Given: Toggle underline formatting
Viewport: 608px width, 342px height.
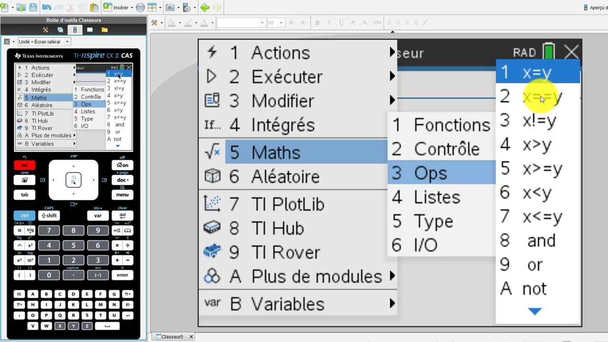Looking at the screenshot, I should coord(341,22).
